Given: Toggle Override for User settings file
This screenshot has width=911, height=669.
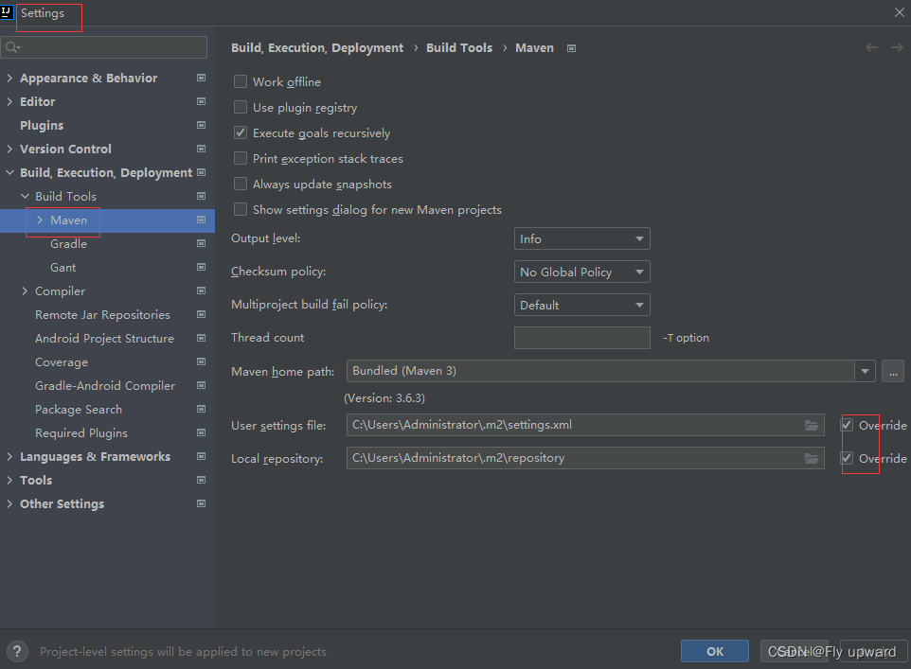Looking at the screenshot, I should click(x=848, y=426).
